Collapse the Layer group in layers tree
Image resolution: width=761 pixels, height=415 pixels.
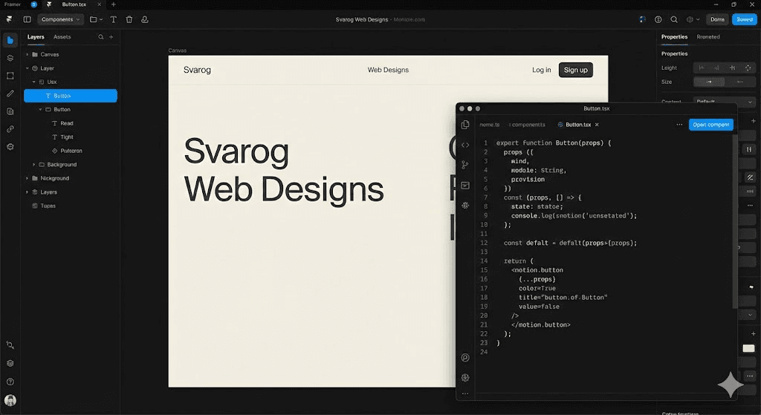click(27, 68)
